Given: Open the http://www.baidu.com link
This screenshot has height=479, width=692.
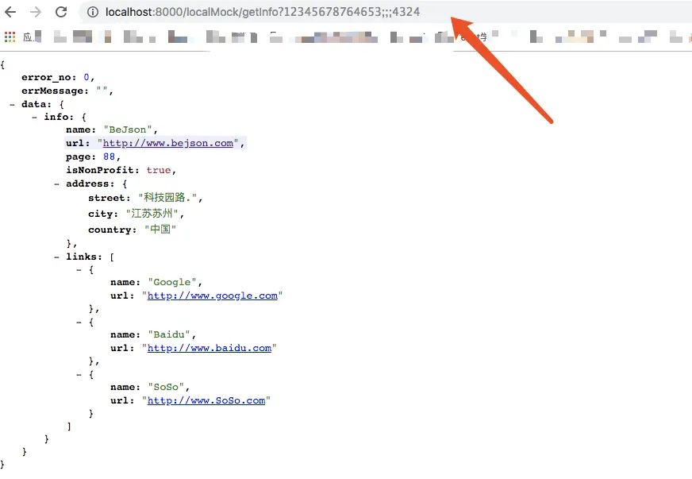Looking at the screenshot, I should point(210,348).
